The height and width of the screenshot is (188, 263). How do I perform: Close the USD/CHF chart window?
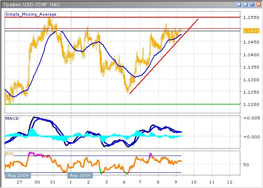(x=258, y=4)
